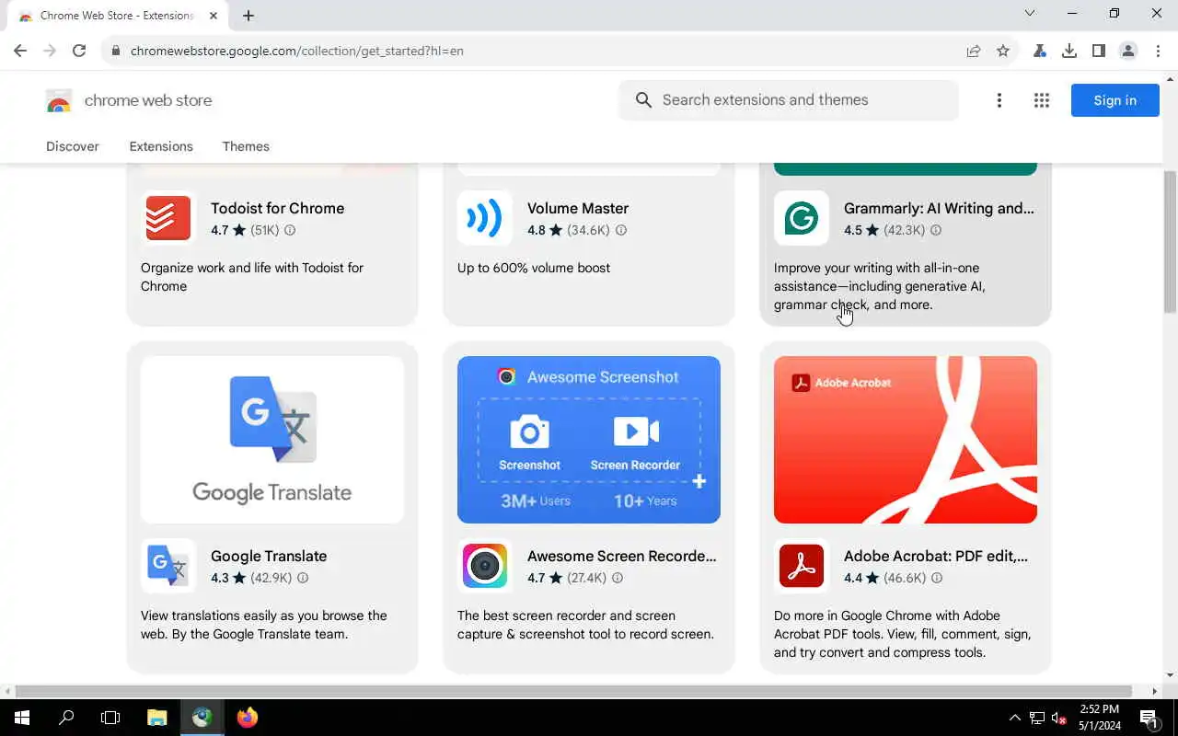Launch Firefox from the taskbar
The image size is (1178, 736).
pyautogui.click(x=248, y=718)
